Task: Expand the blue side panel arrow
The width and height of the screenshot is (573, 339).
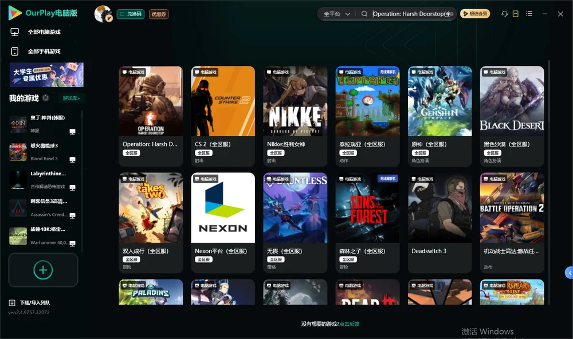Action: pos(569,273)
